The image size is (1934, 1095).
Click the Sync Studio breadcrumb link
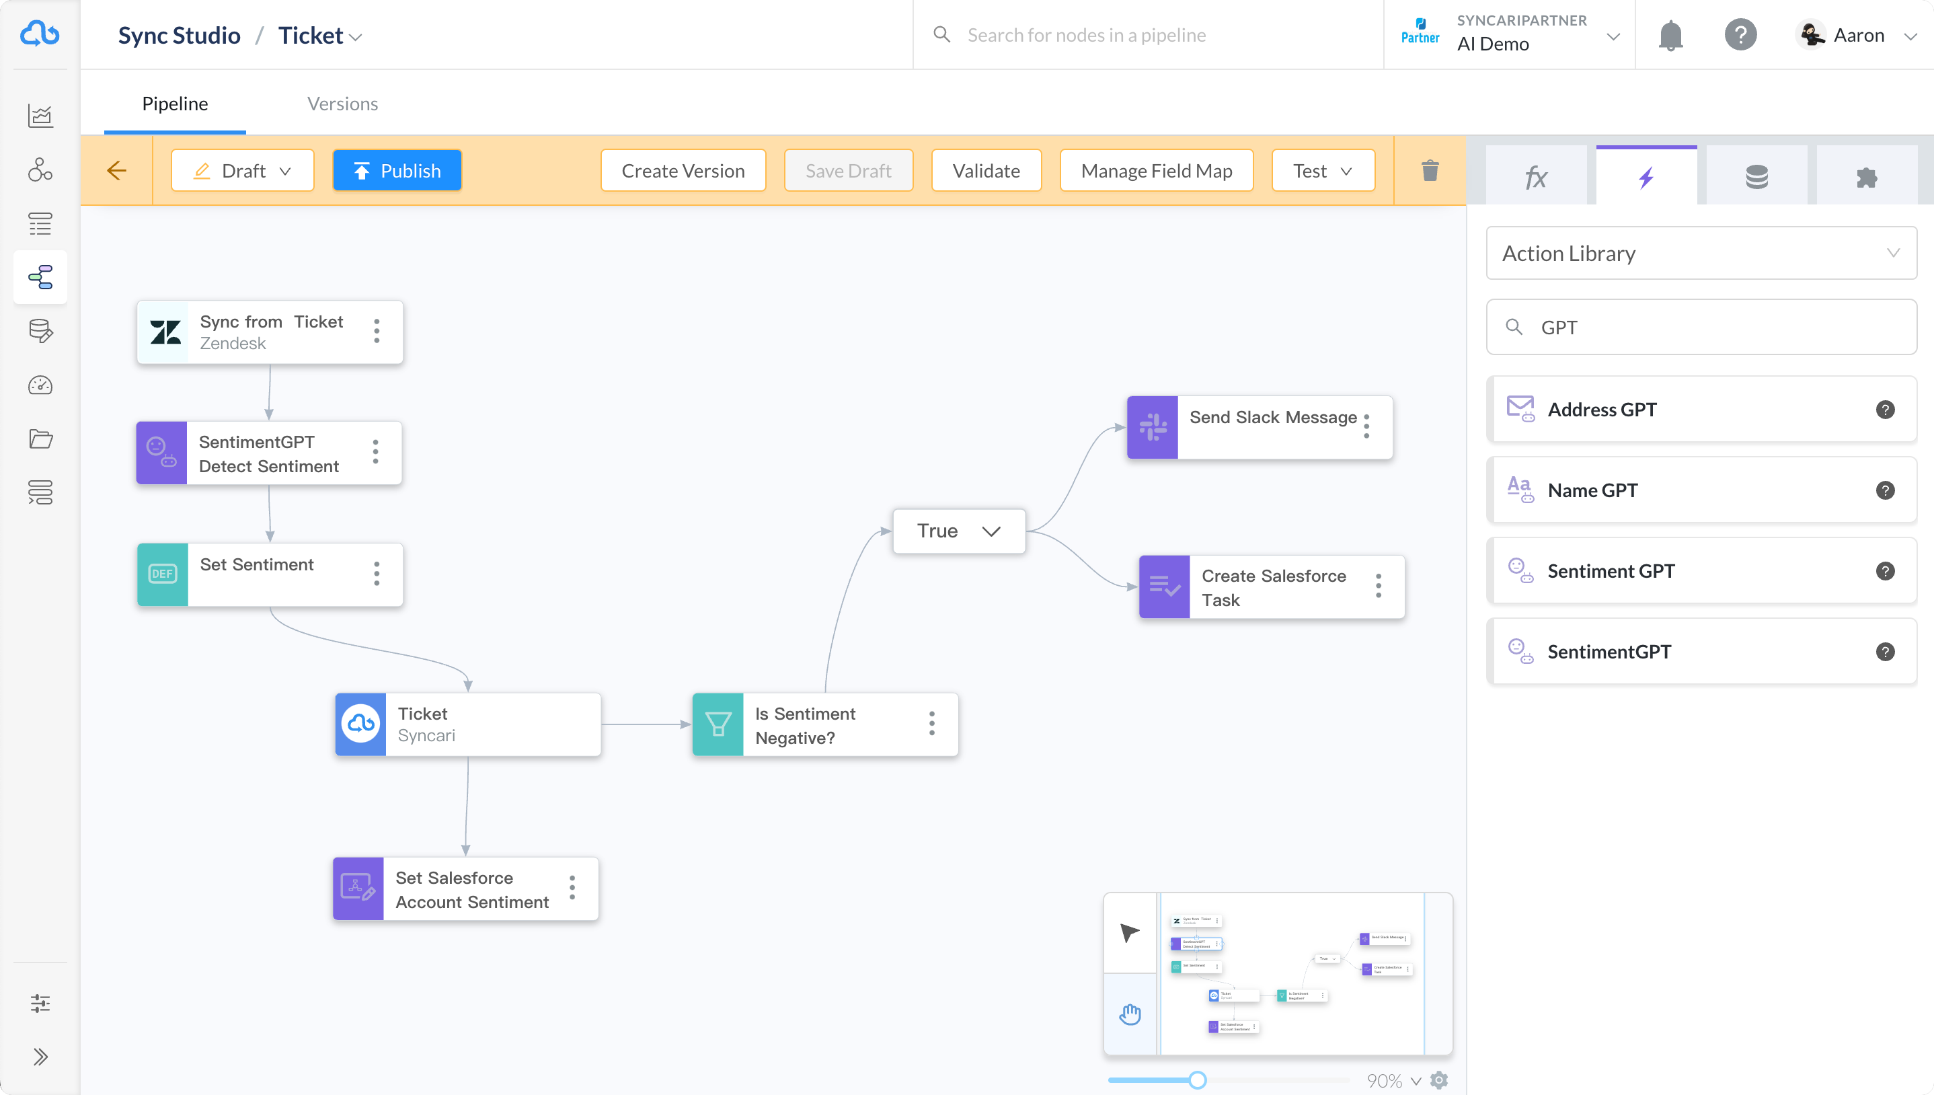tap(179, 36)
